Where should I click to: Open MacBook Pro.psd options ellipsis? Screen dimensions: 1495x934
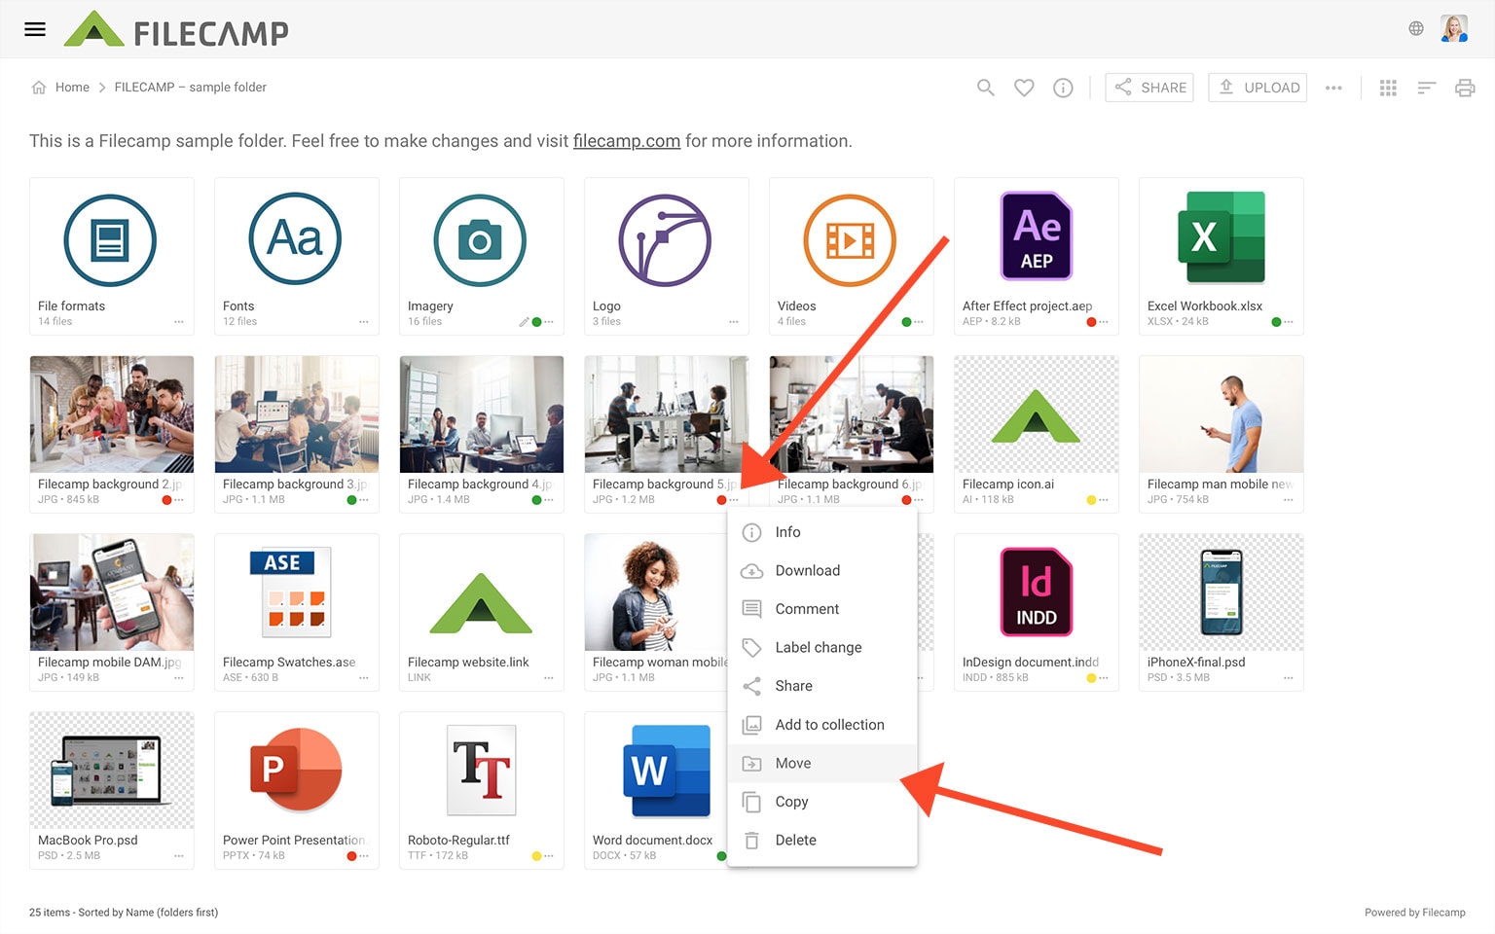[179, 856]
